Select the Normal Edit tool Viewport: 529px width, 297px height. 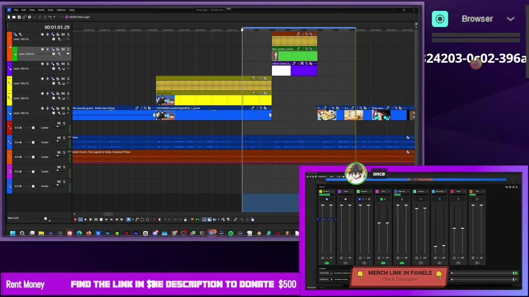129,219
